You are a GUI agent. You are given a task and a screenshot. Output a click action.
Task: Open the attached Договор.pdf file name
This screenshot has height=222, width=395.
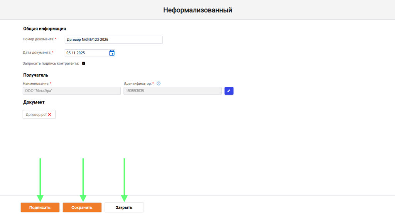pos(36,114)
